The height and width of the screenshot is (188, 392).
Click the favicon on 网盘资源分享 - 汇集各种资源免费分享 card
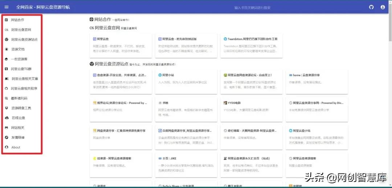[94, 131]
